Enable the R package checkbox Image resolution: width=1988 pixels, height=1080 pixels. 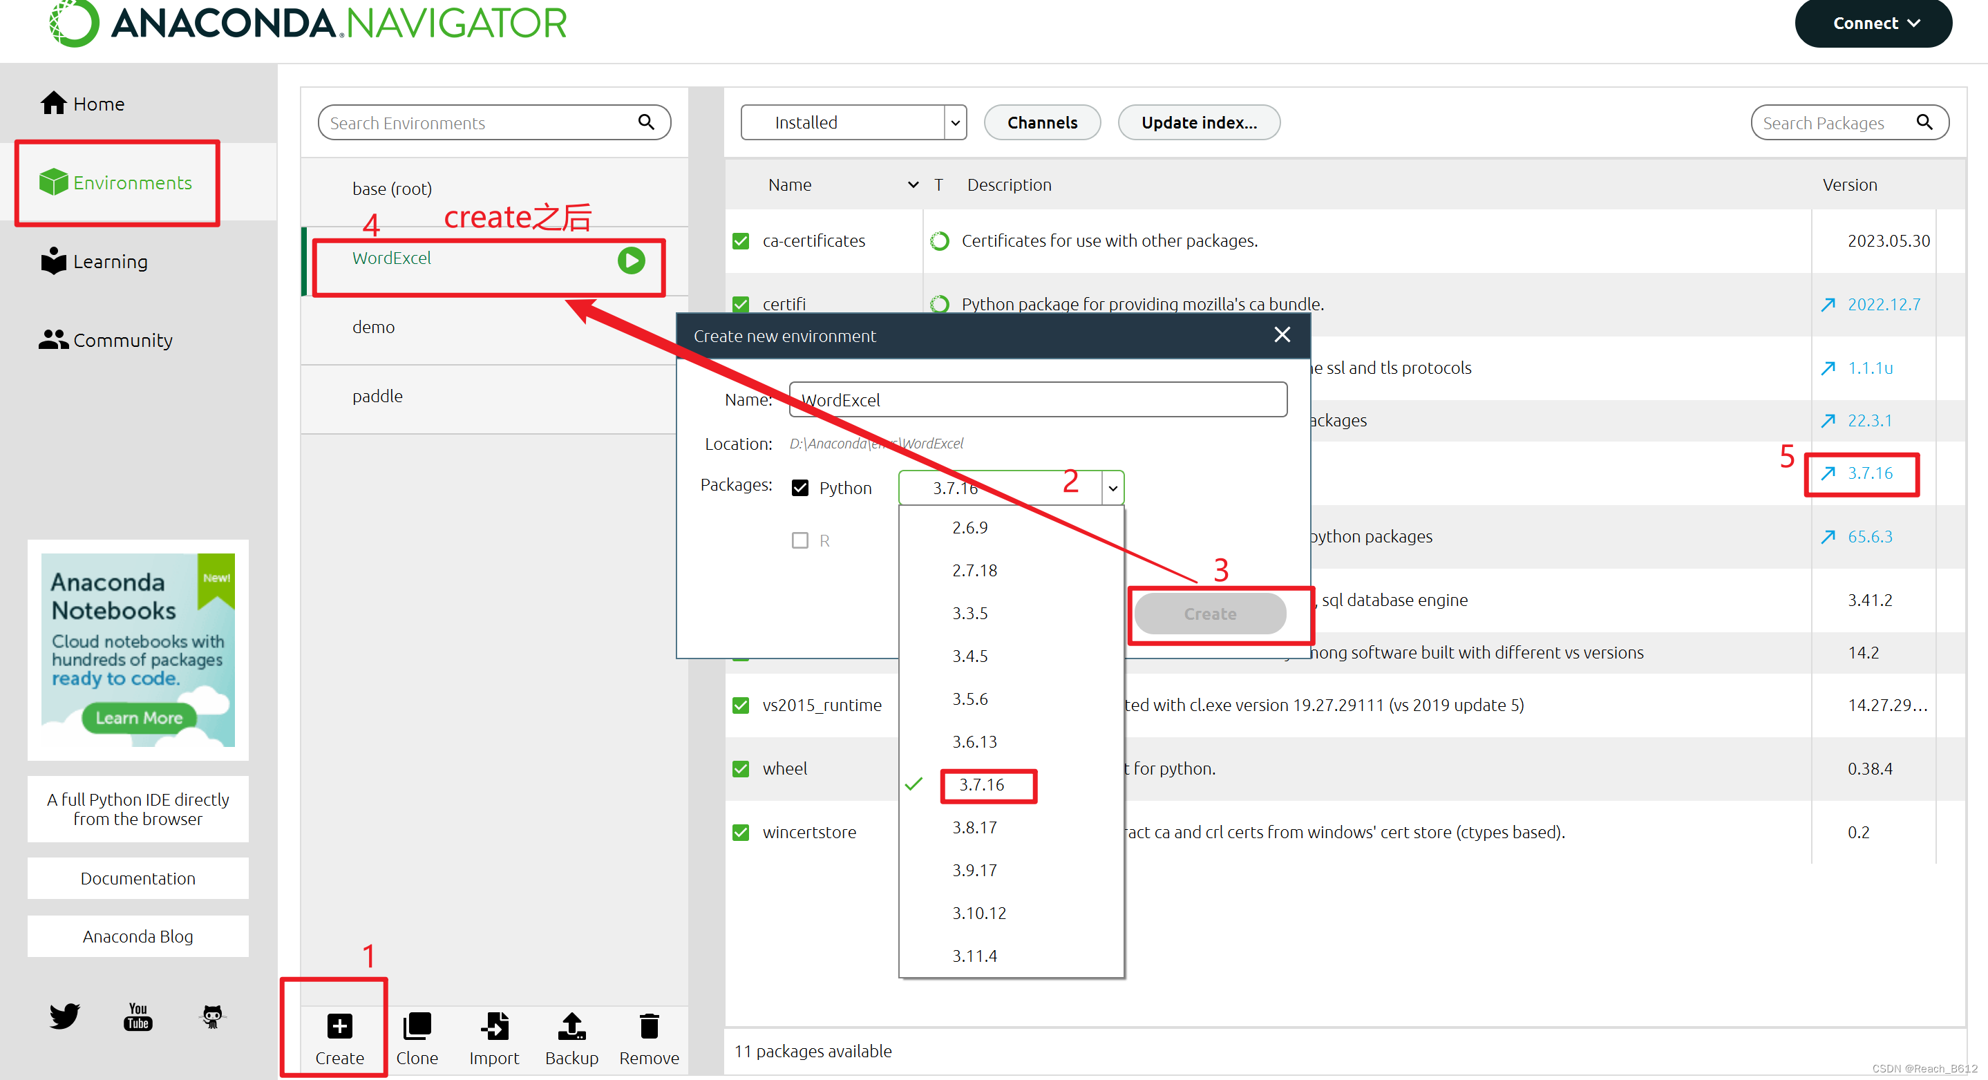pos(800,540)
